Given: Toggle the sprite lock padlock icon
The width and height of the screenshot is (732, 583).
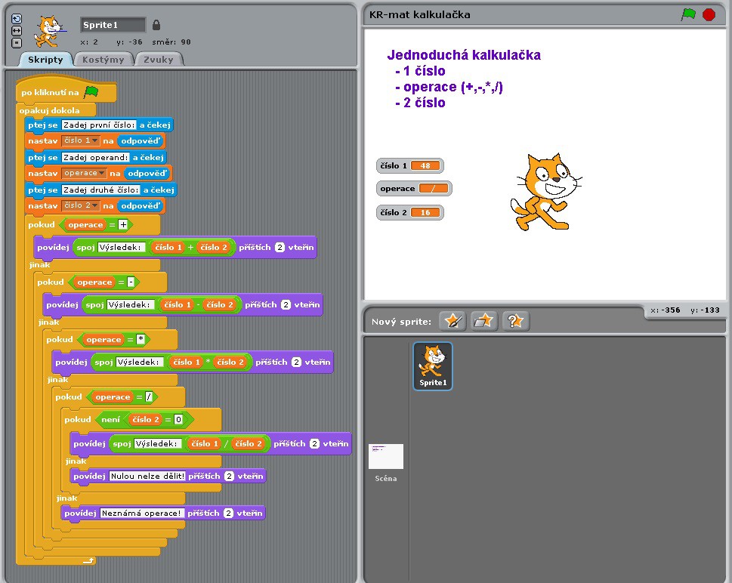Looking at the screenshot, I should tap(156, 25).
